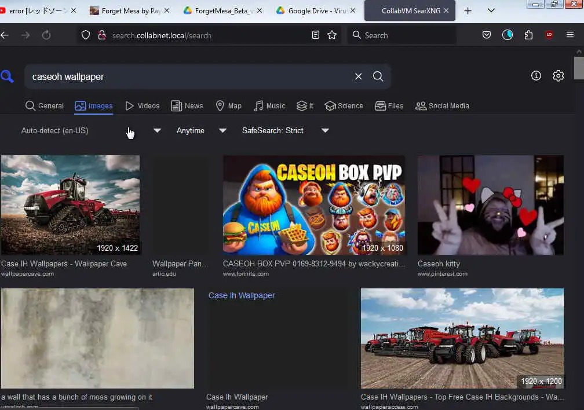Open red Case IH tractor thumbnail

[x=70, y=205]
